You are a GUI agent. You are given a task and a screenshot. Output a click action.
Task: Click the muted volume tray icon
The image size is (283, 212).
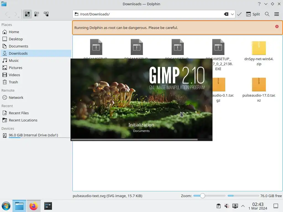pos(227,206)
